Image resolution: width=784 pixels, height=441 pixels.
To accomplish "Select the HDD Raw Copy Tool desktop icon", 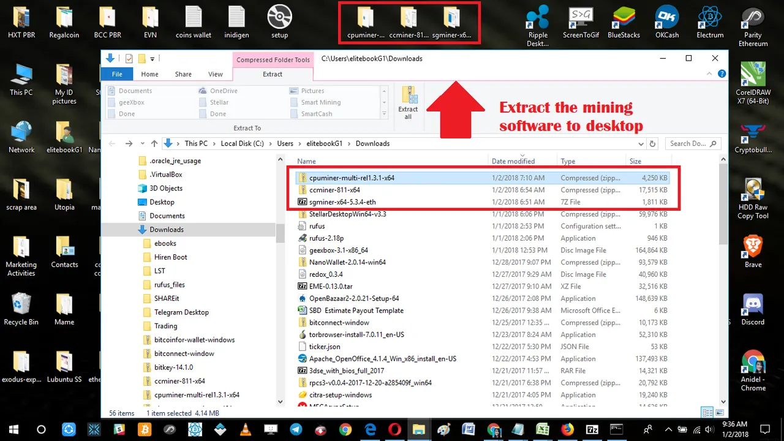I will (753, 200).
